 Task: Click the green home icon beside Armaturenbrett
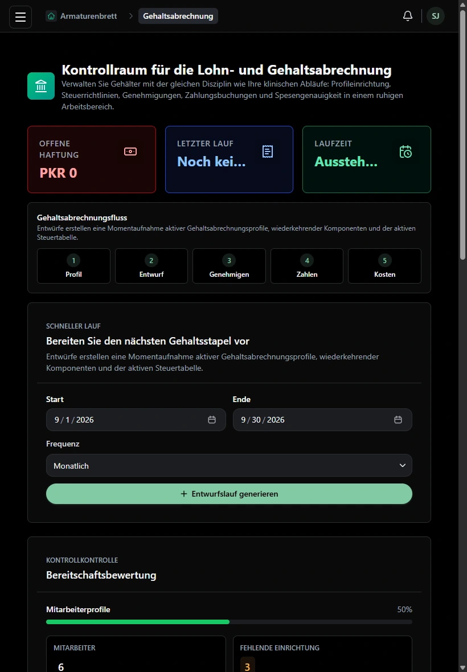click(51, 16)
